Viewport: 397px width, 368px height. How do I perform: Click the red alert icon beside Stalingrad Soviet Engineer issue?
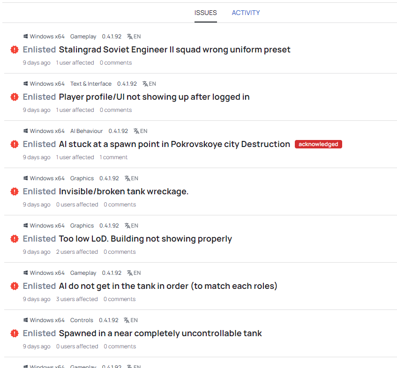15,50
